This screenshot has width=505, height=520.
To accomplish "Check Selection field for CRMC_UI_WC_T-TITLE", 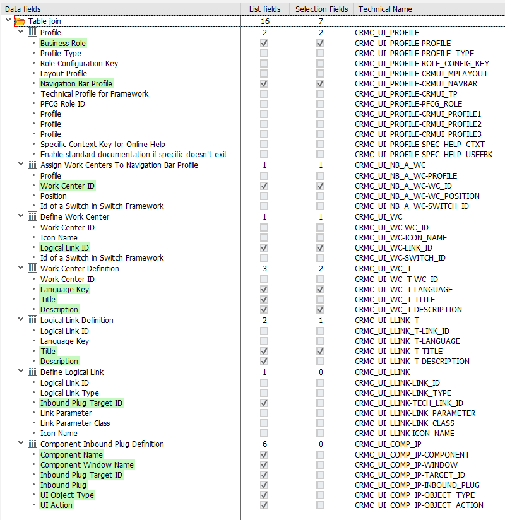I will point(320,300).
